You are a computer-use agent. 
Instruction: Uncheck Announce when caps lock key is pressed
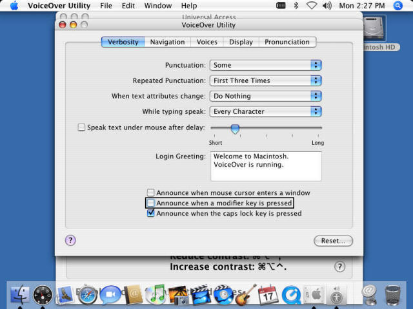pyautogui.click(x=151, y=213)
